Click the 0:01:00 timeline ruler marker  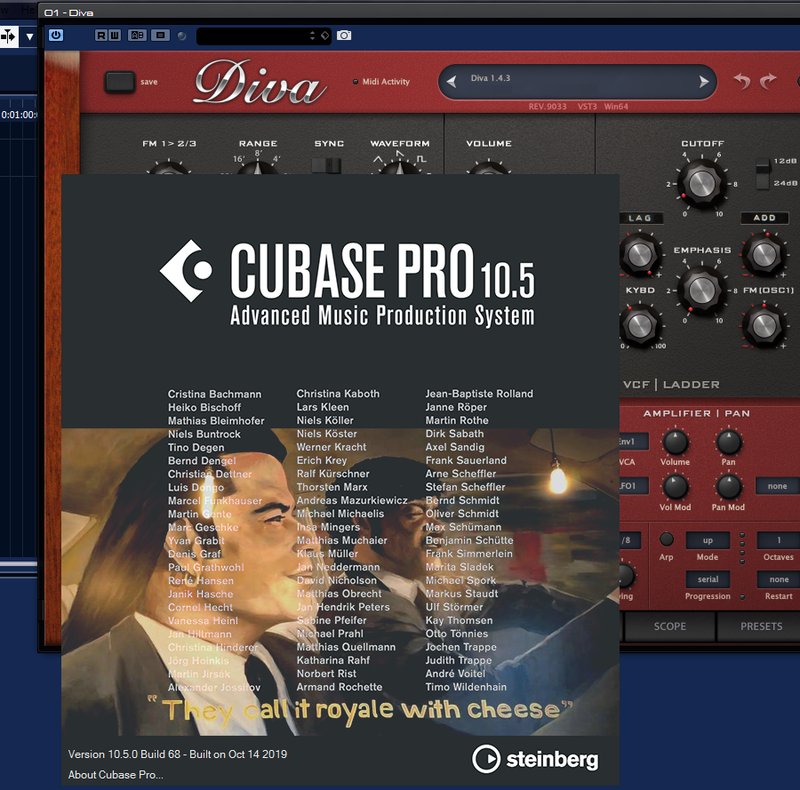click(x=19, y=115)
